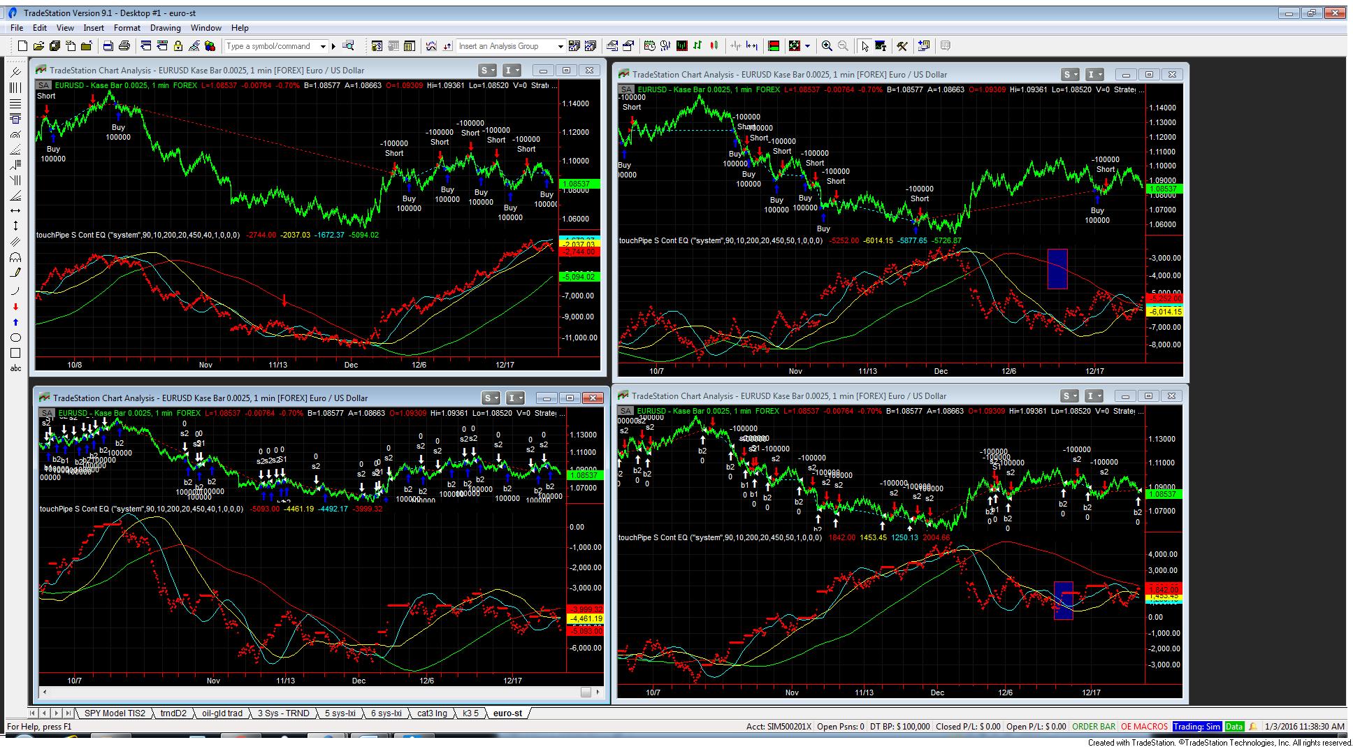Click the Zoom In magnifier icon
The image size is (1353, 747).
click(x=827, y=46)
